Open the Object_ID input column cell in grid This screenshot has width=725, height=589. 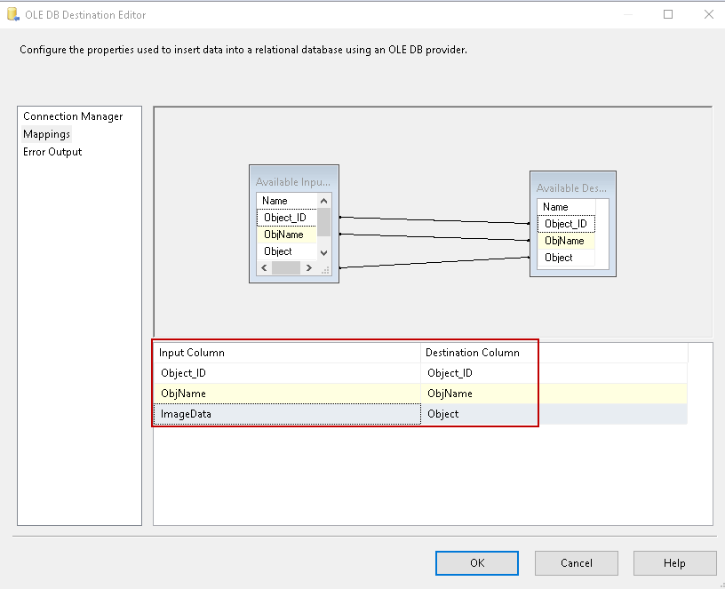click(x=288, y=373)
